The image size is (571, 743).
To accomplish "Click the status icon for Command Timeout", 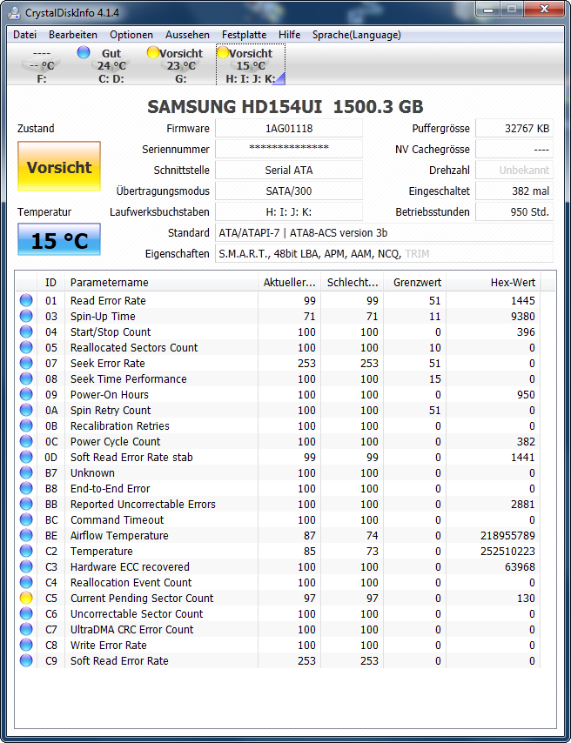I will tap(26, 519).
